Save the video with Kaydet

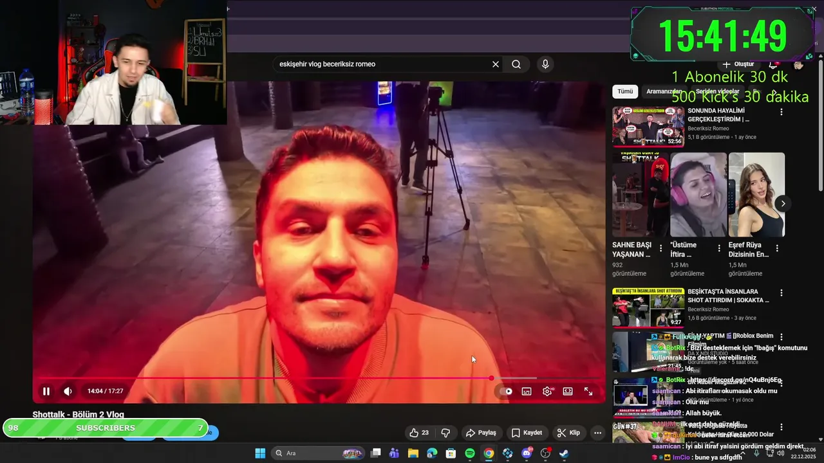527,433
